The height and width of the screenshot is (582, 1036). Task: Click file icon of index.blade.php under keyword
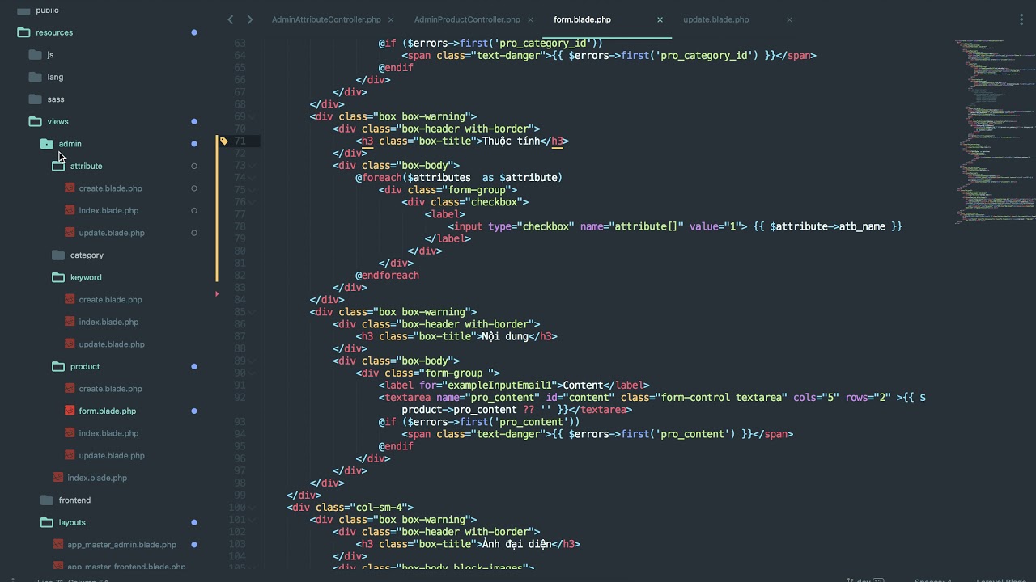point(70,322)
